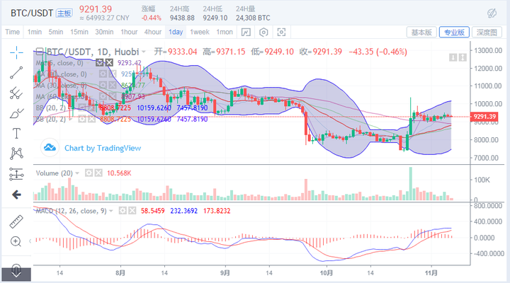Select the 1day interval tab

pyautogui.click(x=176, y=32)
